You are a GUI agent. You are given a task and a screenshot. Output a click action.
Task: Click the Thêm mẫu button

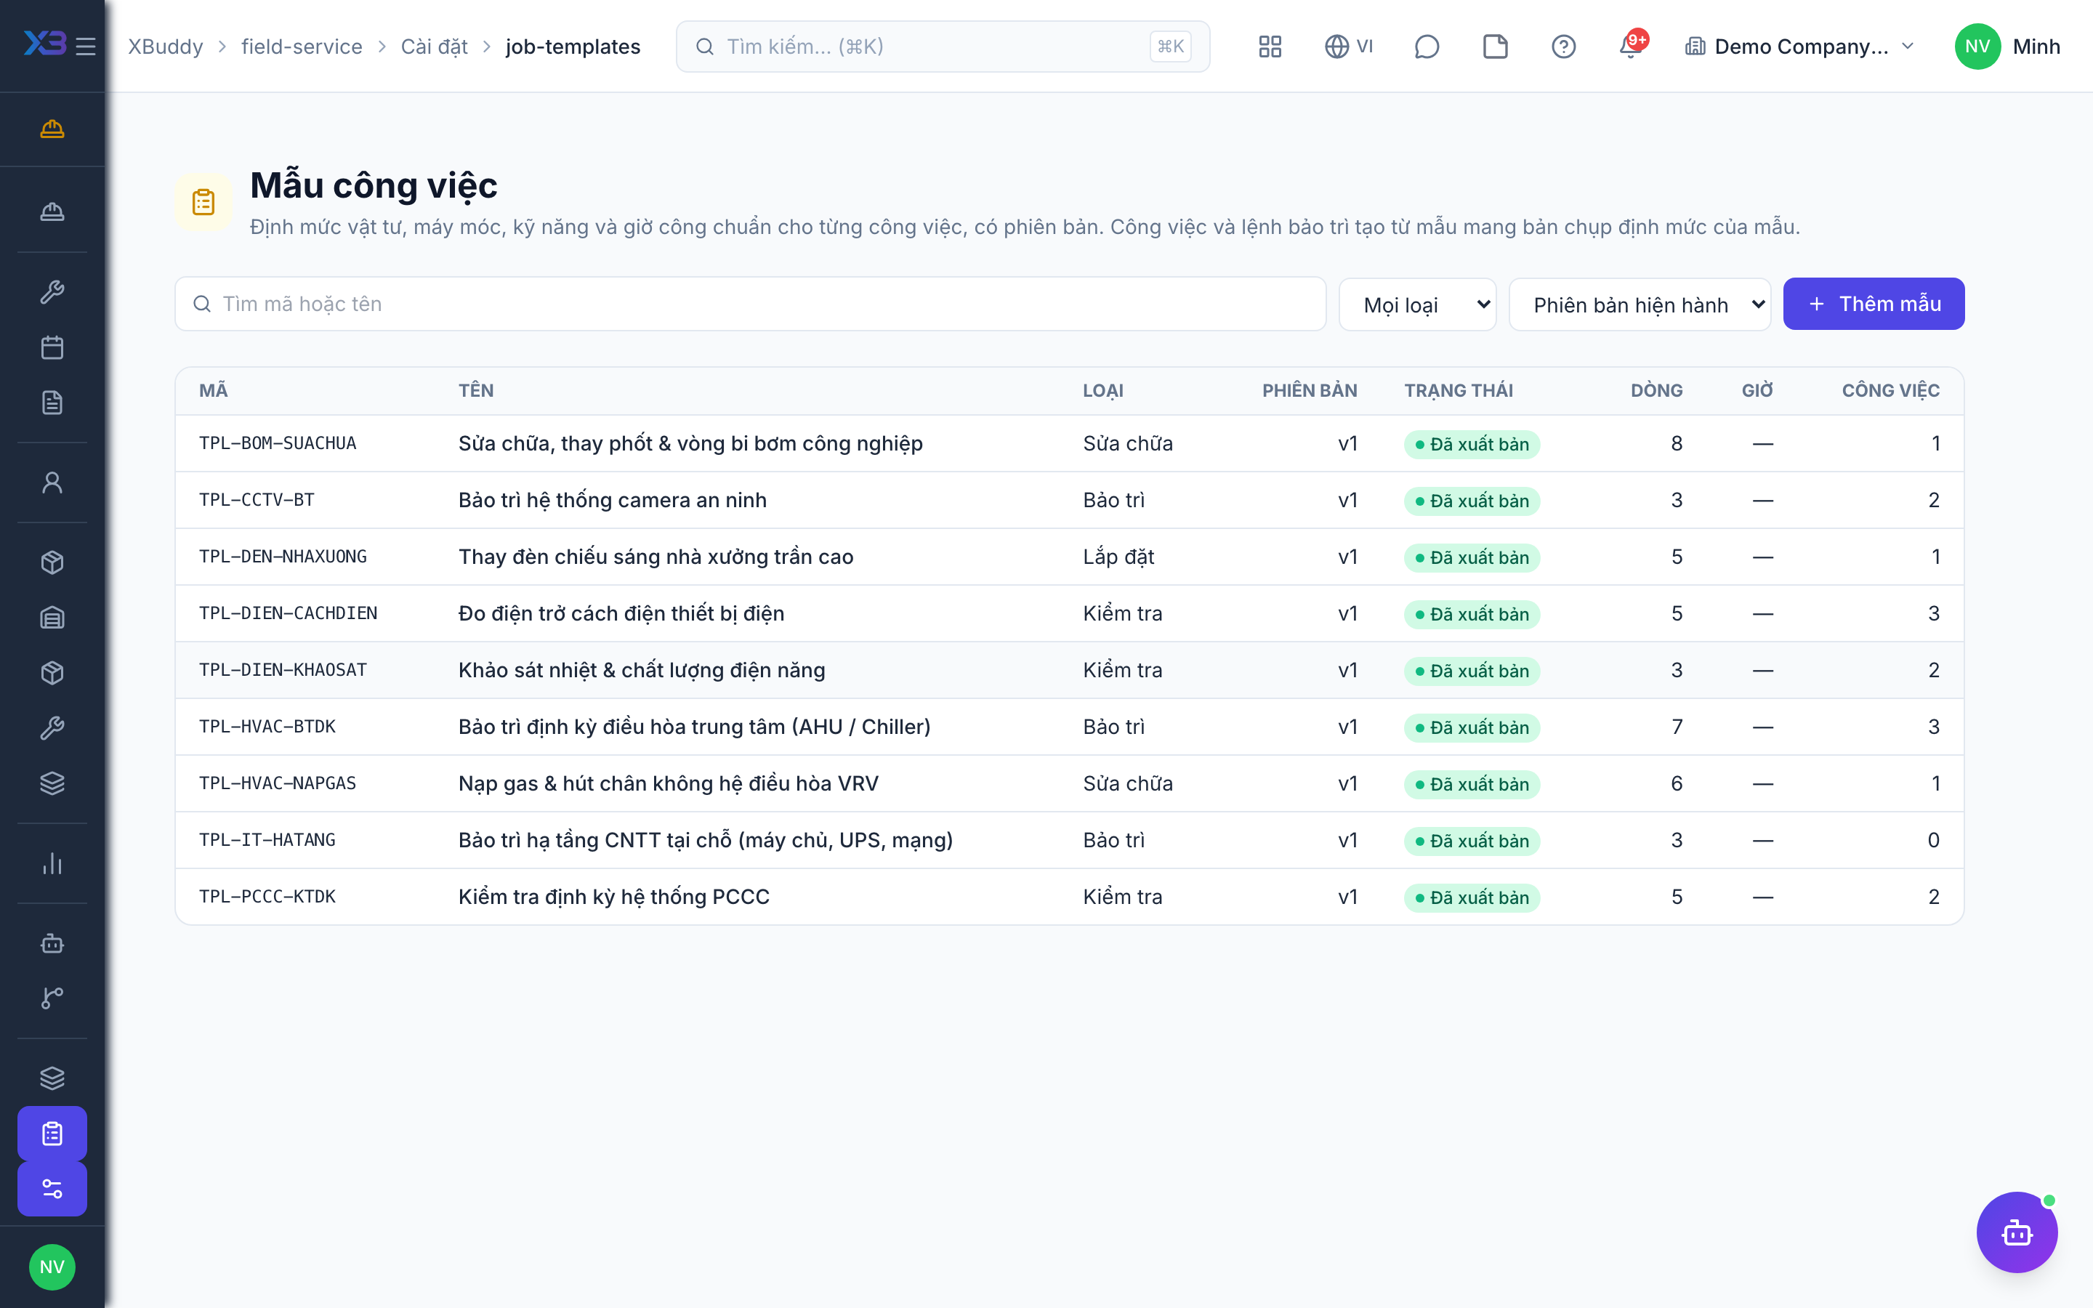pyautogui.click(x=1874, y=304)
